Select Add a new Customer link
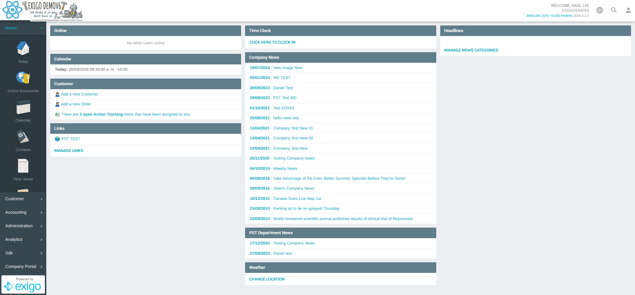 (x=79, y=94)
